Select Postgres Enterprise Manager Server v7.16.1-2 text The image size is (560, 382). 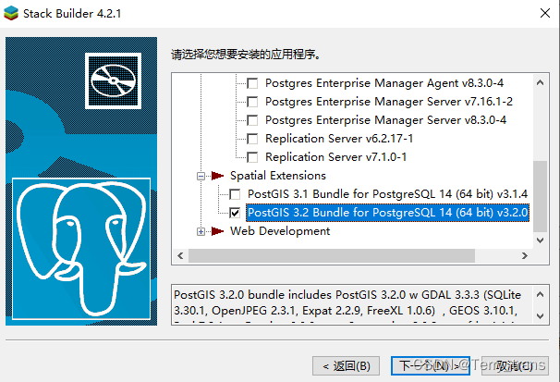[389, 102]
